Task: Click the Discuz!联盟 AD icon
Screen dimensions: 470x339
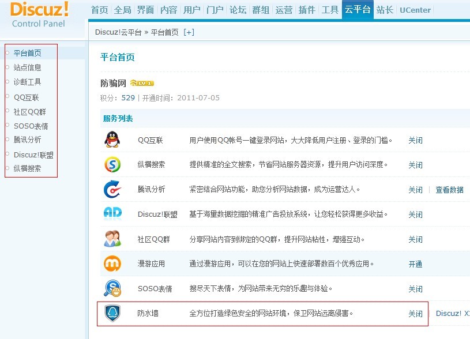Action: [112, 213]
